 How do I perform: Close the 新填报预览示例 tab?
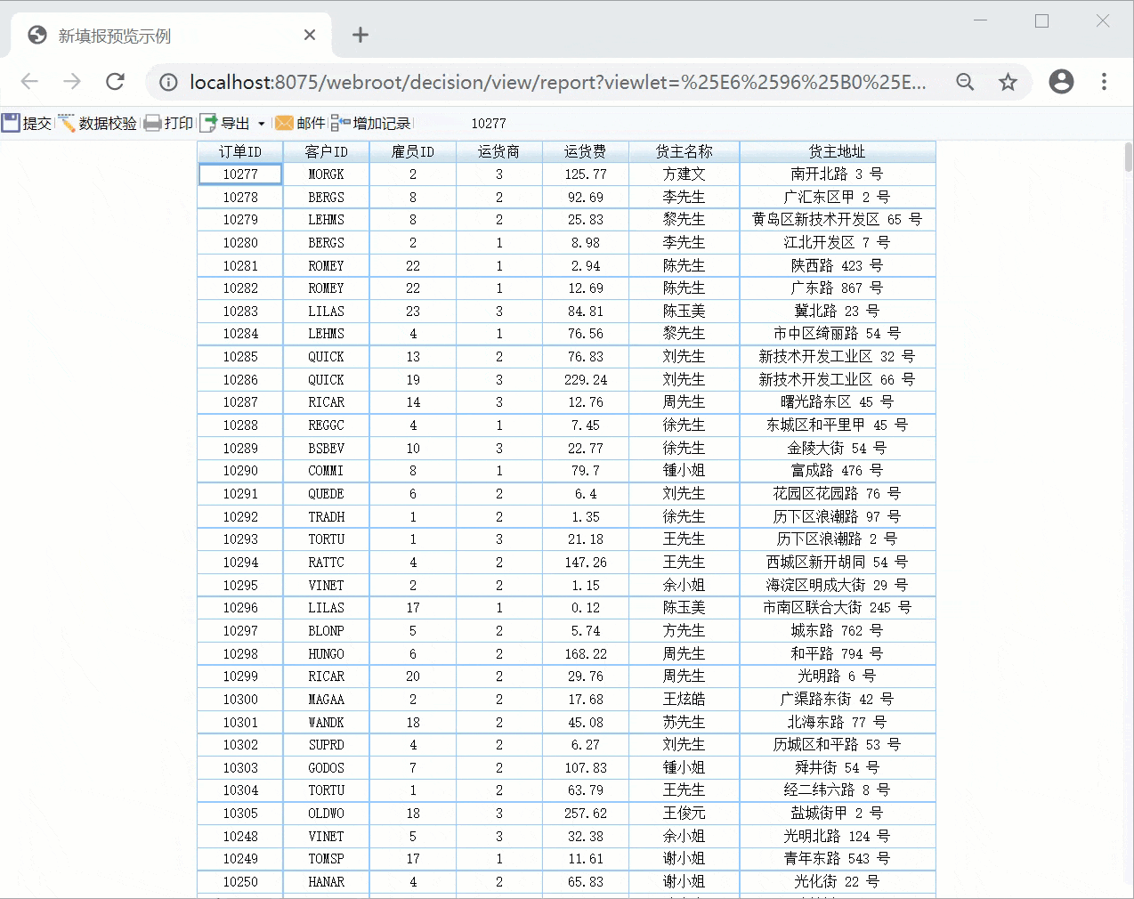[310, 35]
